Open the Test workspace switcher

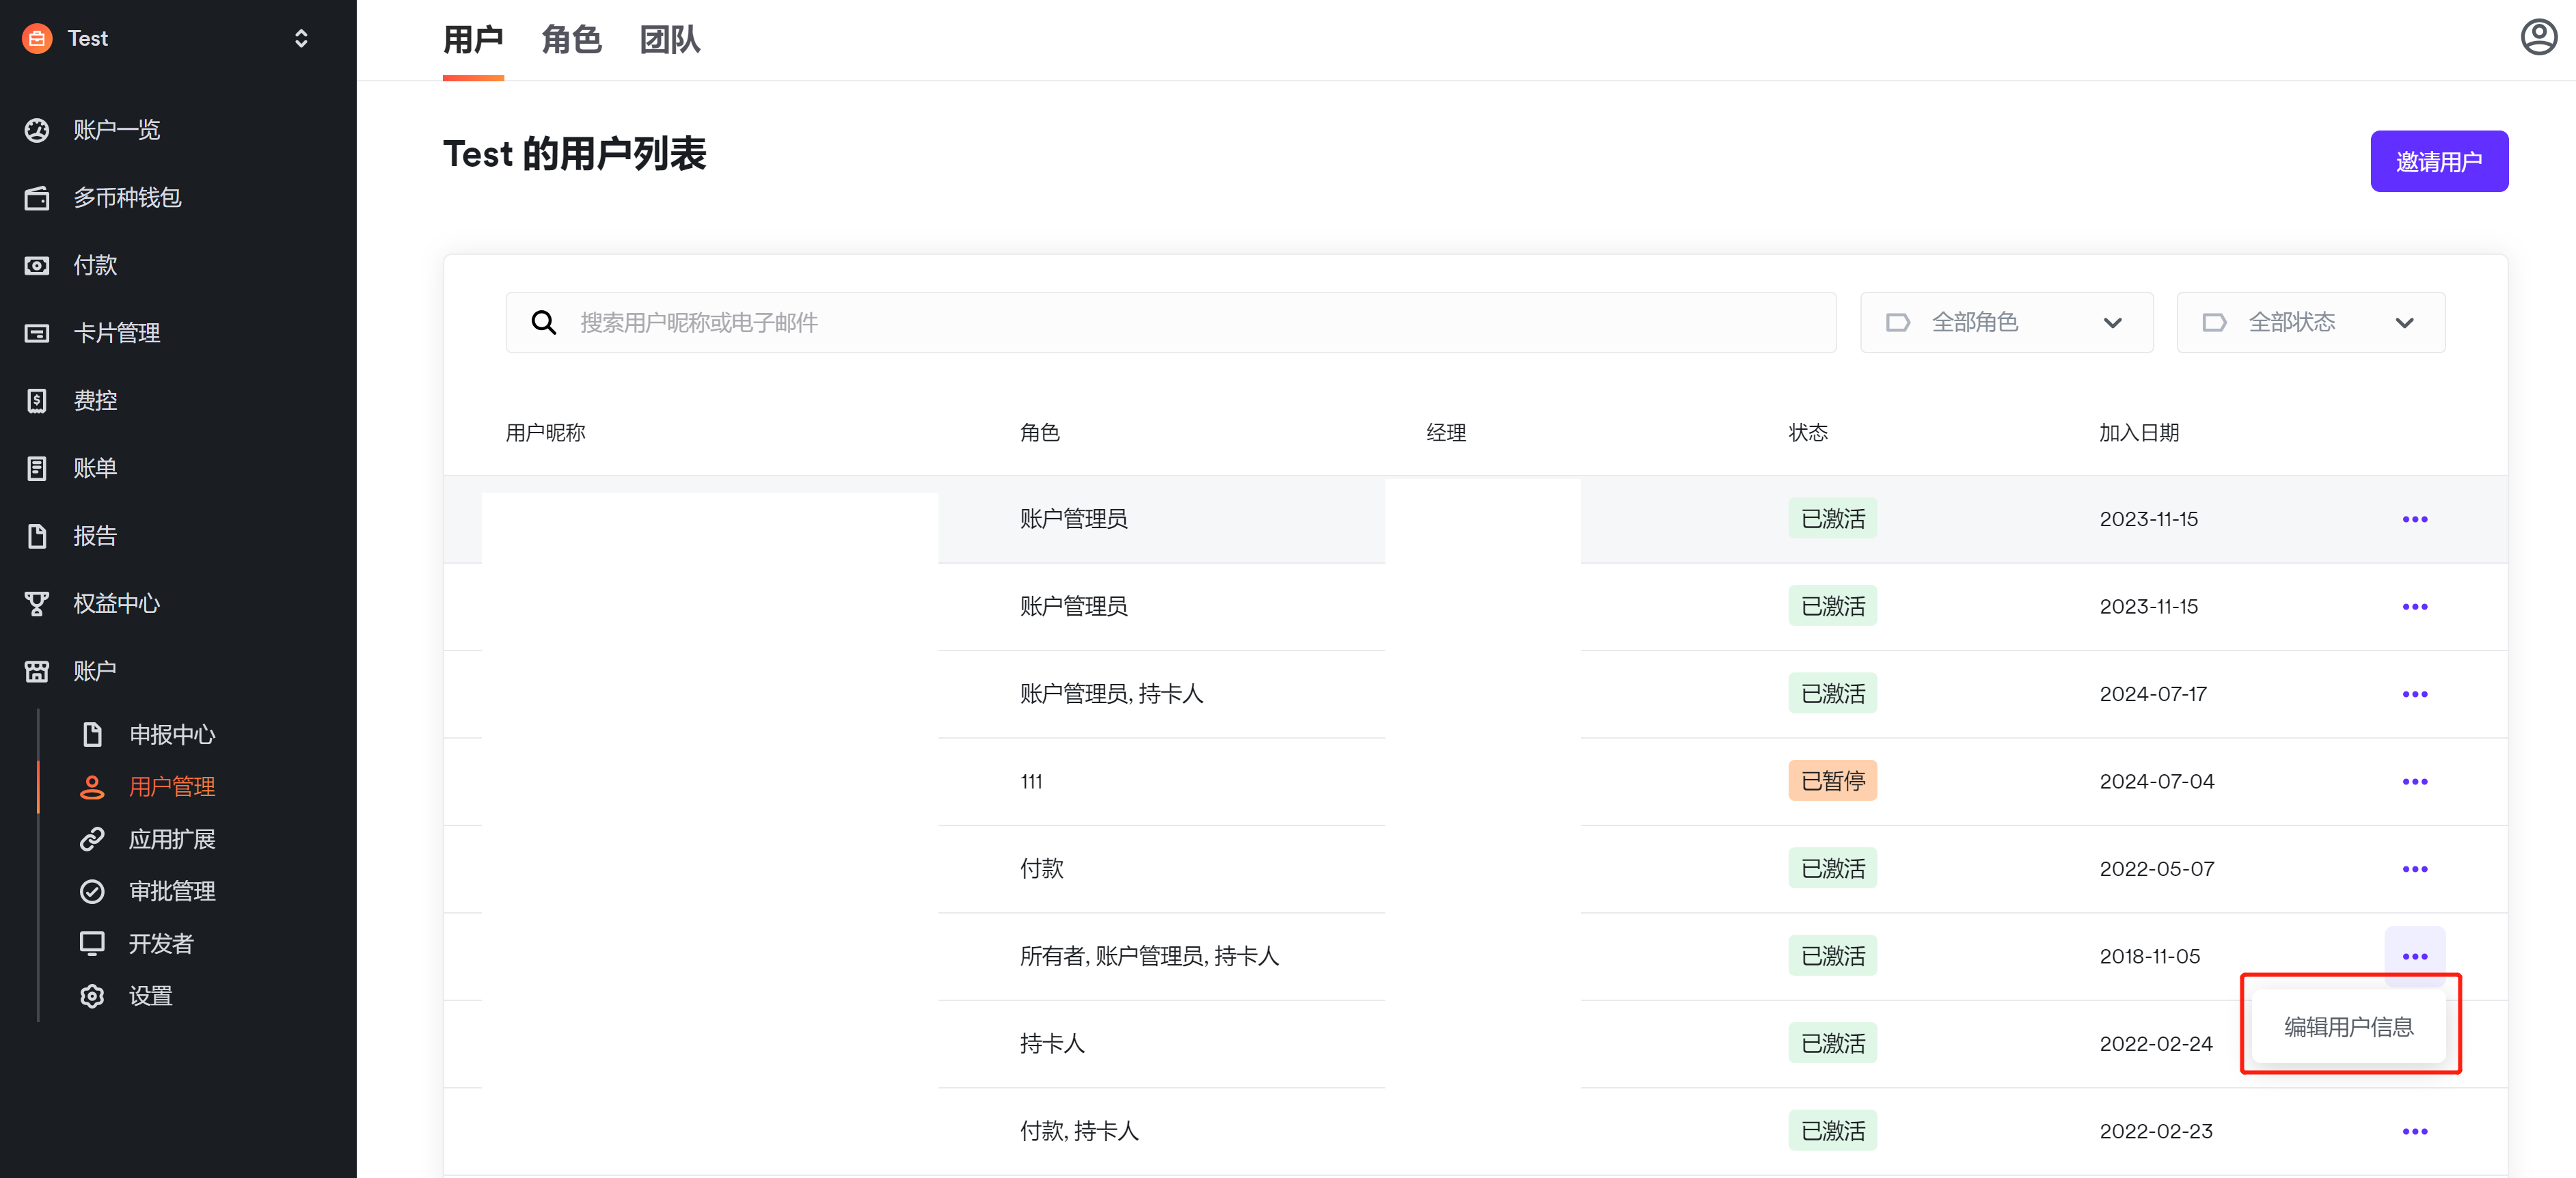point(300,38)
